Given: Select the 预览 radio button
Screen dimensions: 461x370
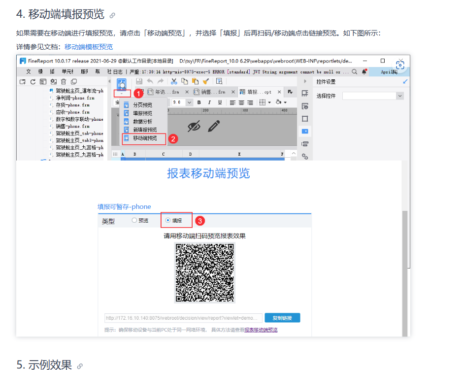Looking at the screenshot, I should [134, 220].
